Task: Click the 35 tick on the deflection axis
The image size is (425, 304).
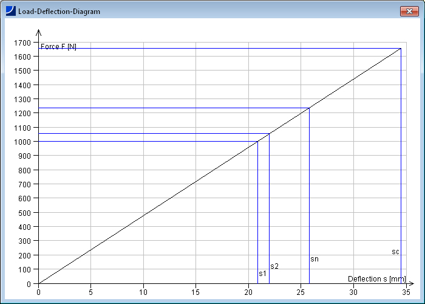Action: 404,291
